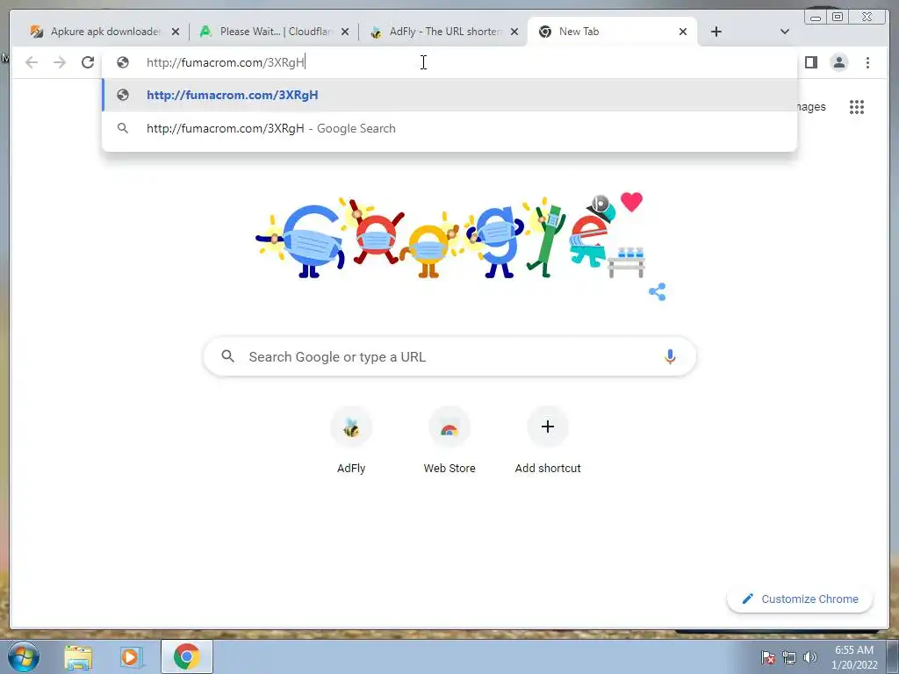Open the AdFly shortcut tile
Image resolution: width=899 pixels, height=674 pixels.
pos(351,441)
